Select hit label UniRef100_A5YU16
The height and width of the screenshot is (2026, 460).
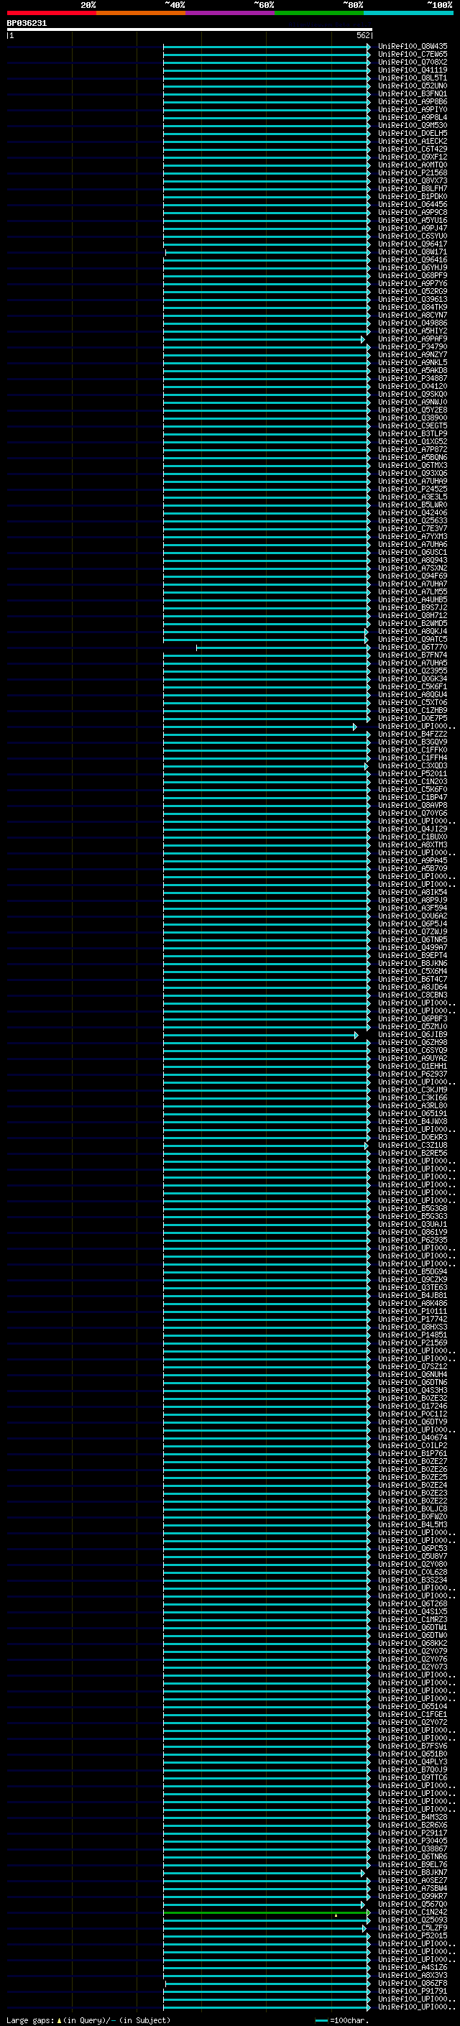pos(413,220)
